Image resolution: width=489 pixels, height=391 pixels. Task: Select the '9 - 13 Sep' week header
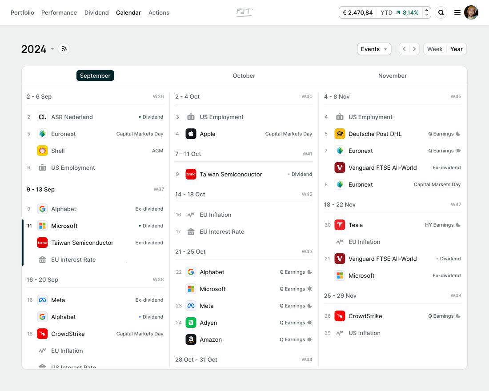[40, 189]
